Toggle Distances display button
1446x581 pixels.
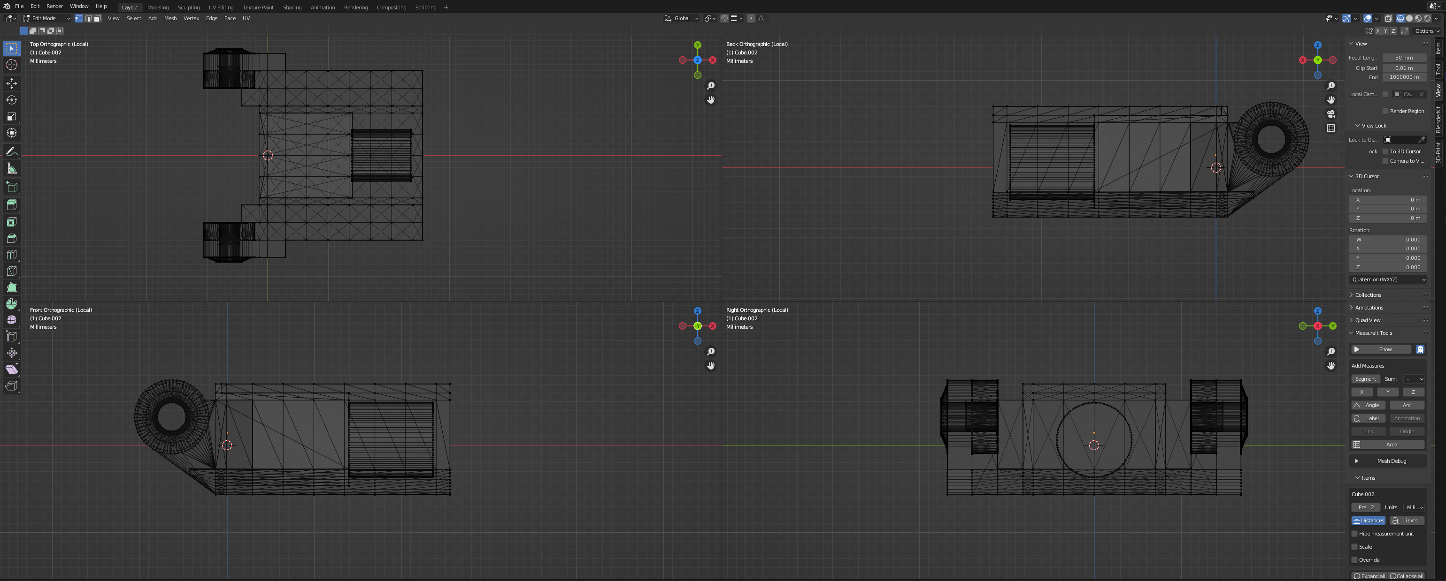[1369, 521]
